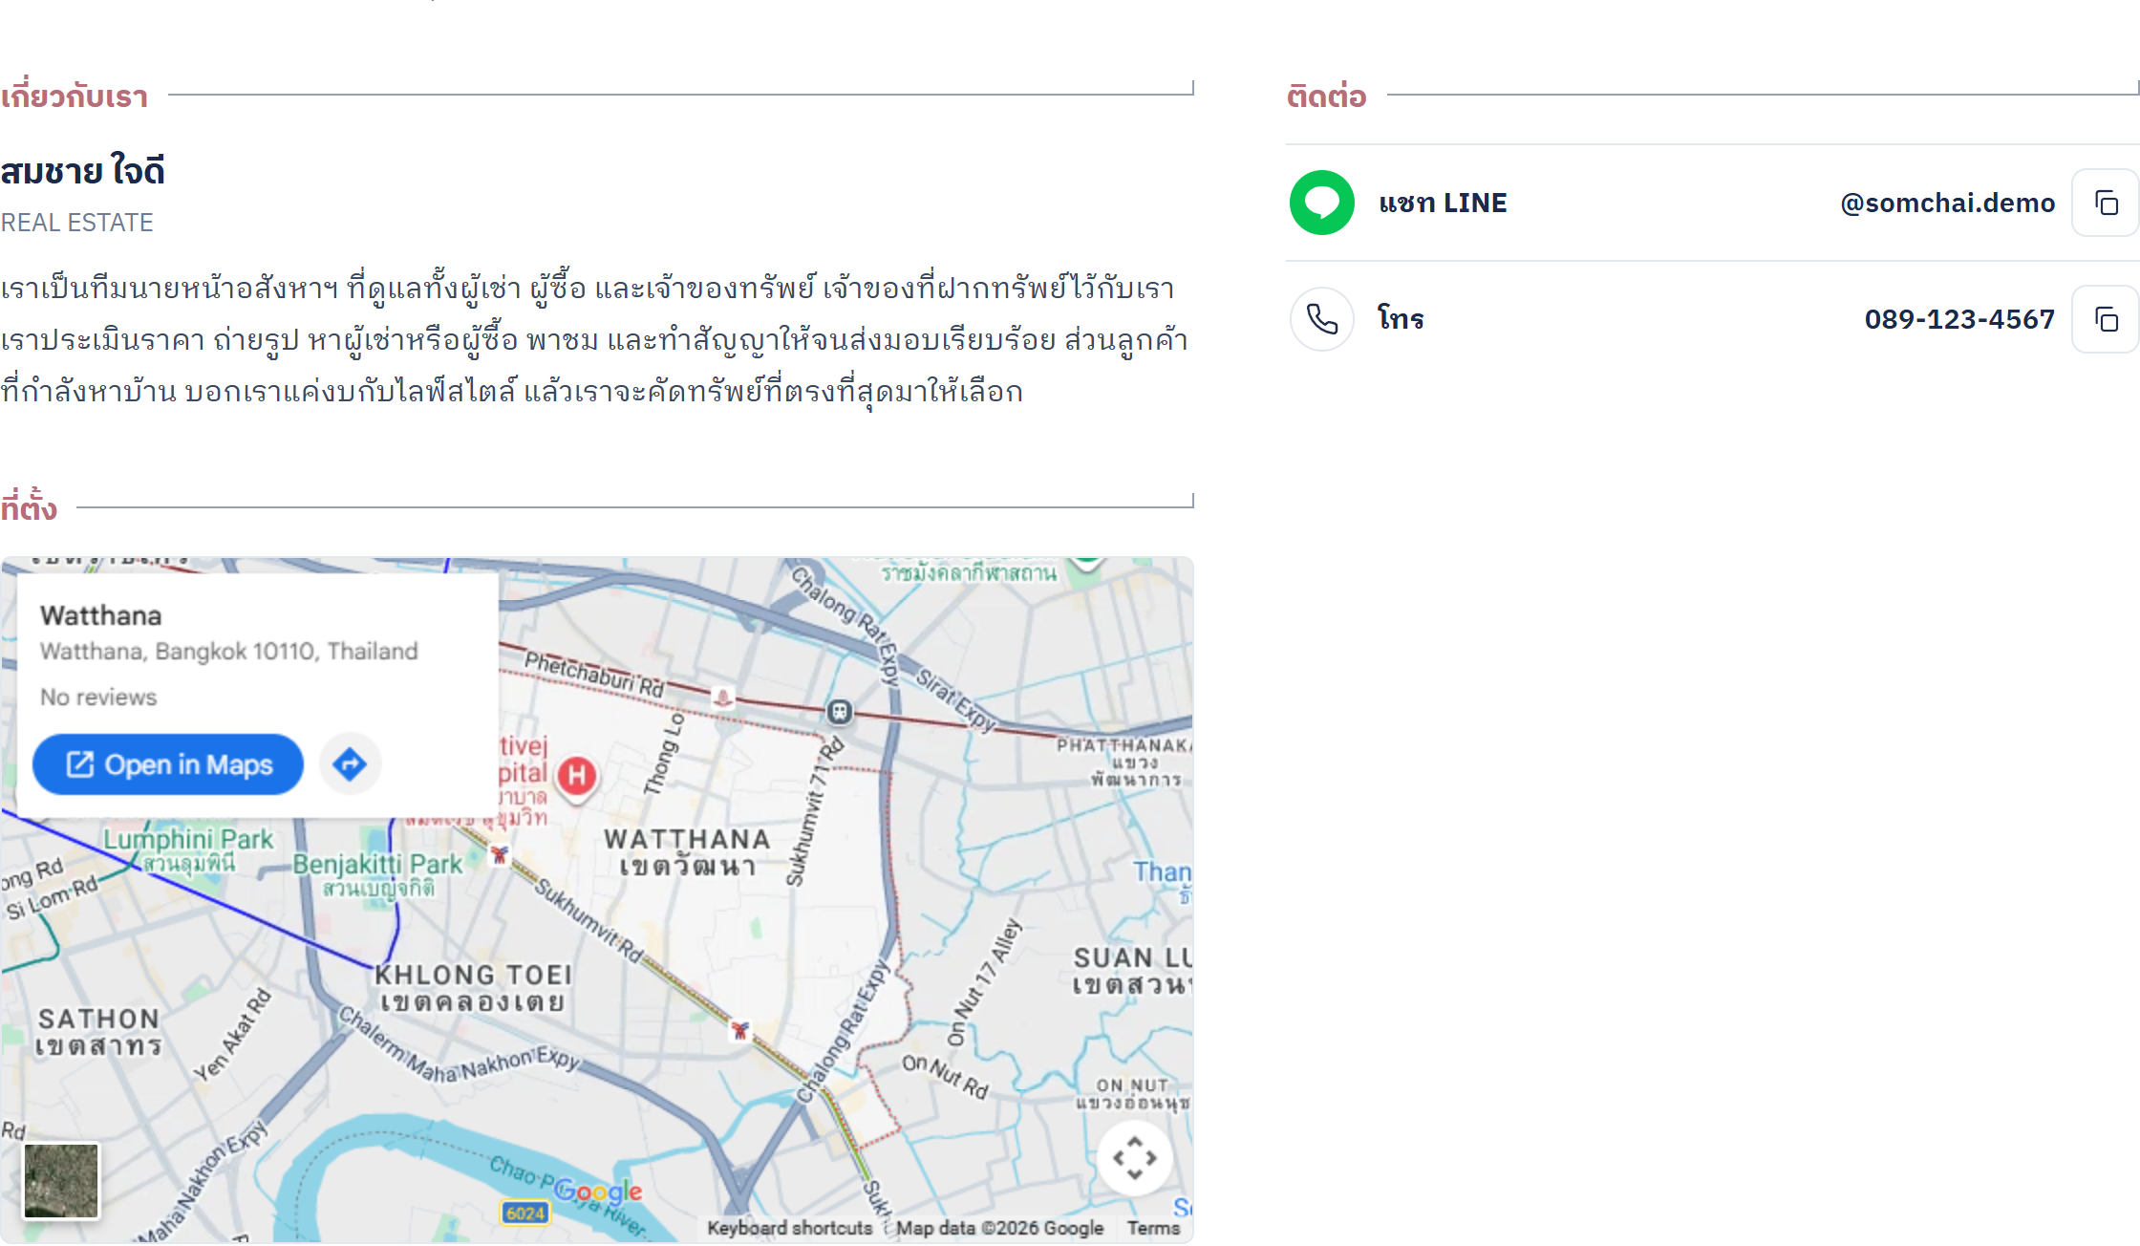Viewport: 2140px width, 1246px height.
Task: Select the โทร contact row label
Action: (x=1401, y=318)
